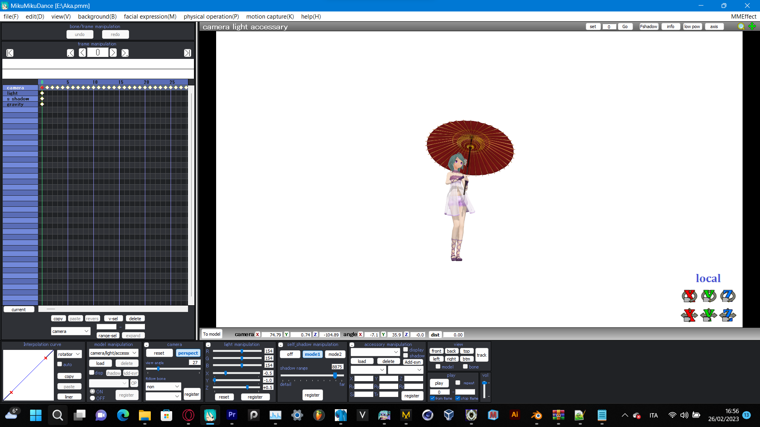The height and width of the screenshot is (427, 760).
Task: Open the camera/light/accessory model dropdown
Action: coord(114,353)
